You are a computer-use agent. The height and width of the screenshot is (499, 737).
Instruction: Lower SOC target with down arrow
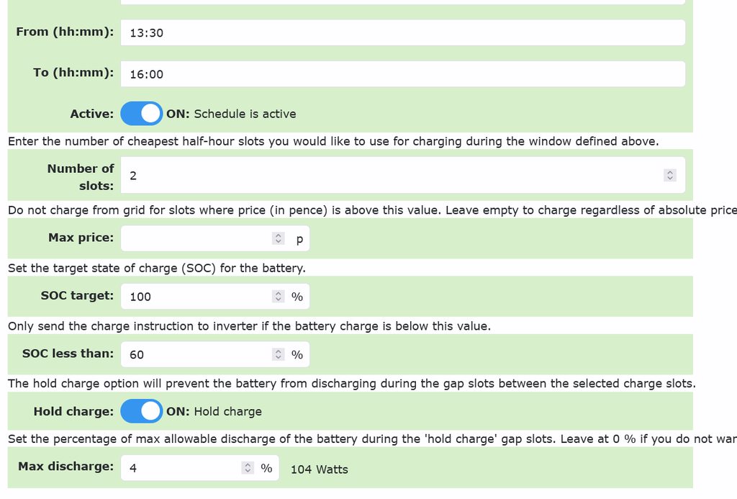(279, 299)
